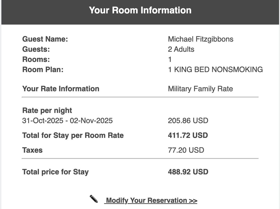Select the stay dates 31-Oct-2025 to 02-Nov-2025
Image resolution: width=280 pixels, height=209 pixels.
[67, 121]
